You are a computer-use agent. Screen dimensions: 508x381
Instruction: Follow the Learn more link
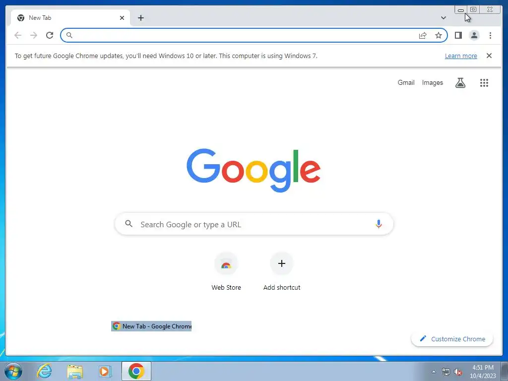tap(461, 56)
